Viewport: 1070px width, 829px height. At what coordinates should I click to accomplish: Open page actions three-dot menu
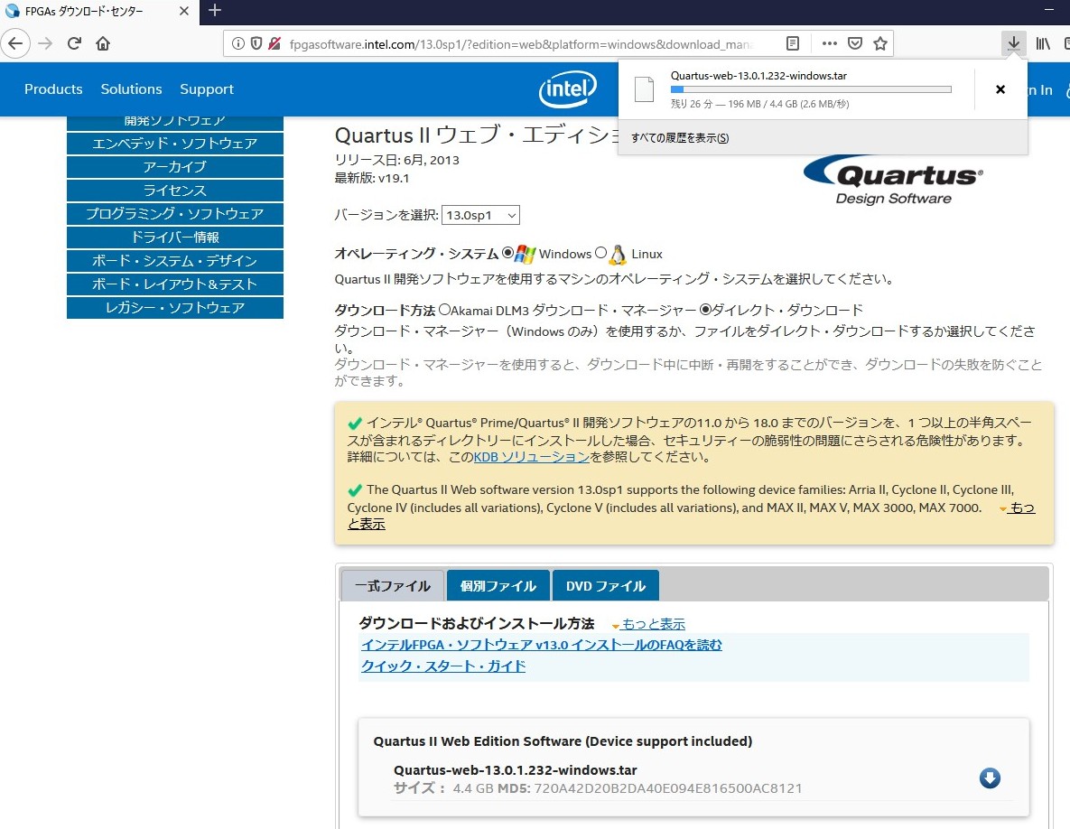pyautogui.click(x=829, y=43)
